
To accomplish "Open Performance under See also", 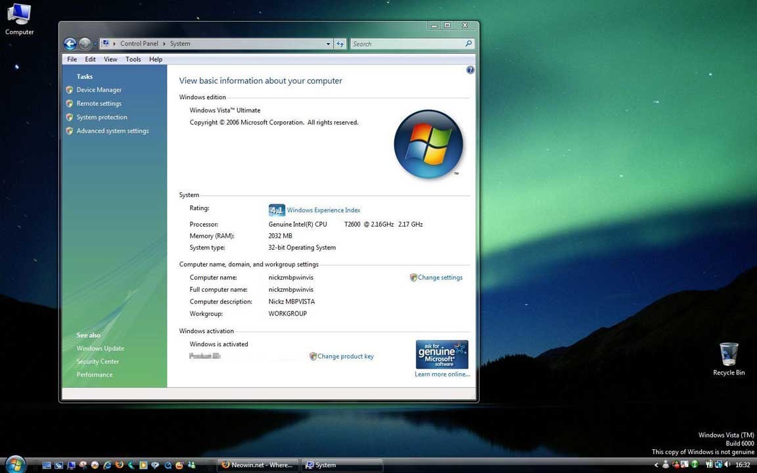I will (x=94, y=374).
